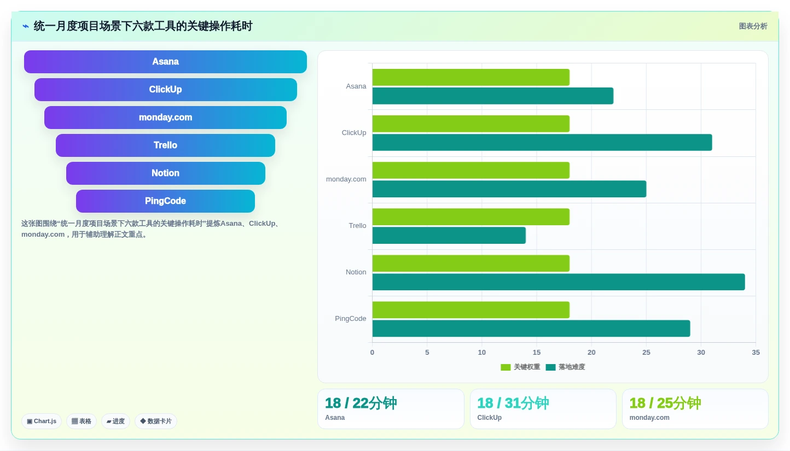The height and width of the screenshot is (451, 790).
Task: Click the x-axis tick label 20
Action: [591, 353]
